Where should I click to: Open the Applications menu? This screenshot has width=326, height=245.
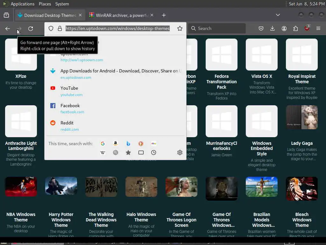point(23,4)
